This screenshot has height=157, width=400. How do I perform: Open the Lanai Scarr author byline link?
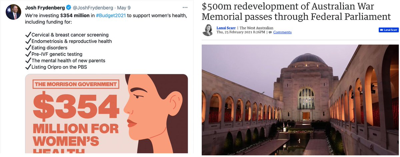[x=226, y=28]
